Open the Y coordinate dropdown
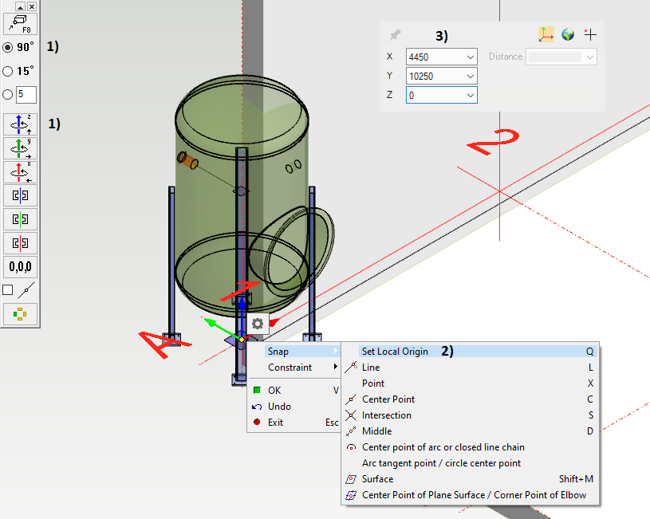The image size is (650, 519). pyautogui.click(x=470, y=76)
